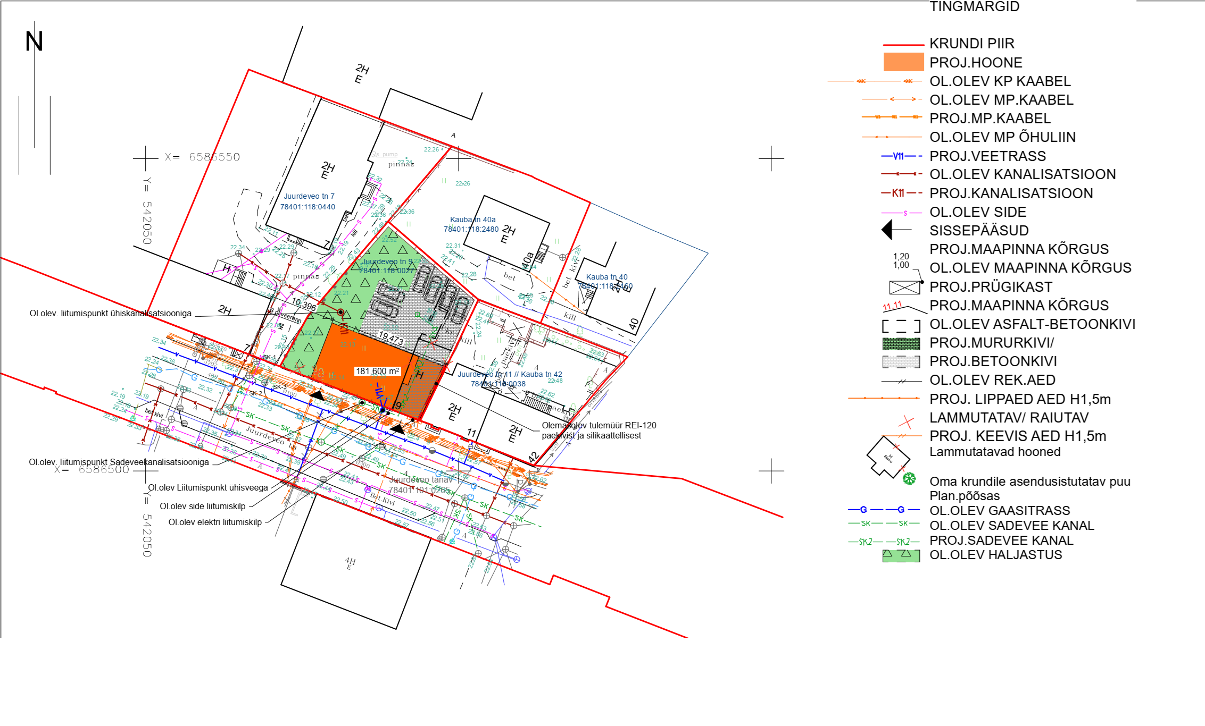Image resolution: width=1205 pixels, height=726 pixels.
Task: Click the green replacement tree legend symbol
Action: [909, 479]
